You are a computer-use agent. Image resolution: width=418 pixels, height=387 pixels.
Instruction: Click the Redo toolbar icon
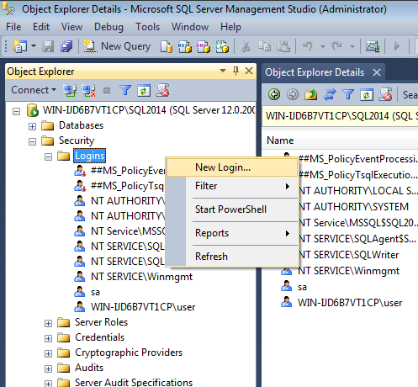point(337,46)
